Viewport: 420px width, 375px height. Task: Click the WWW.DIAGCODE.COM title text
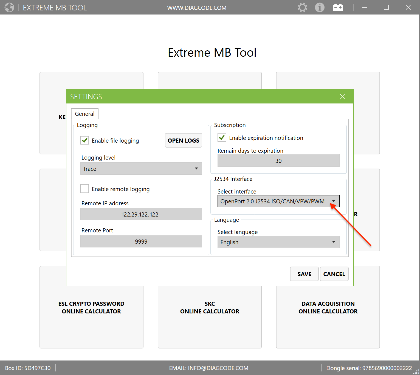[197, 8]
